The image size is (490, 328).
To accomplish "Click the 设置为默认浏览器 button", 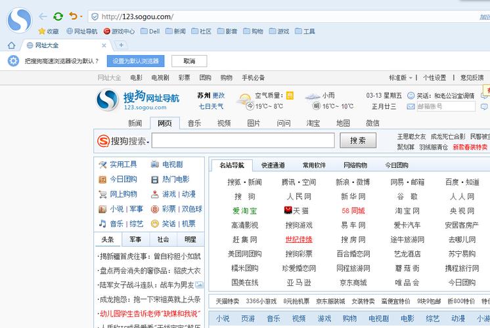I will 135,61.
